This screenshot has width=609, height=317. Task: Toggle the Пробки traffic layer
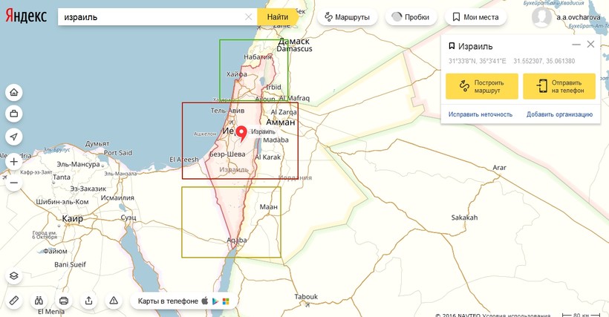pos(410,16)
